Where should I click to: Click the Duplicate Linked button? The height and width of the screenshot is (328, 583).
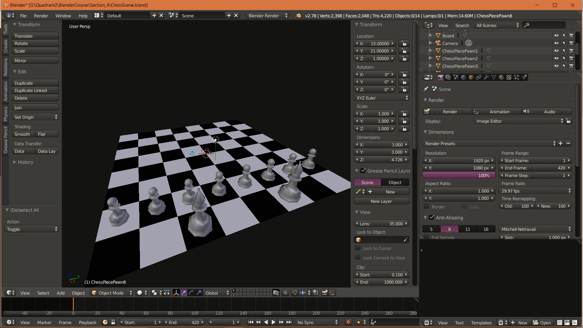click(35, 91)
